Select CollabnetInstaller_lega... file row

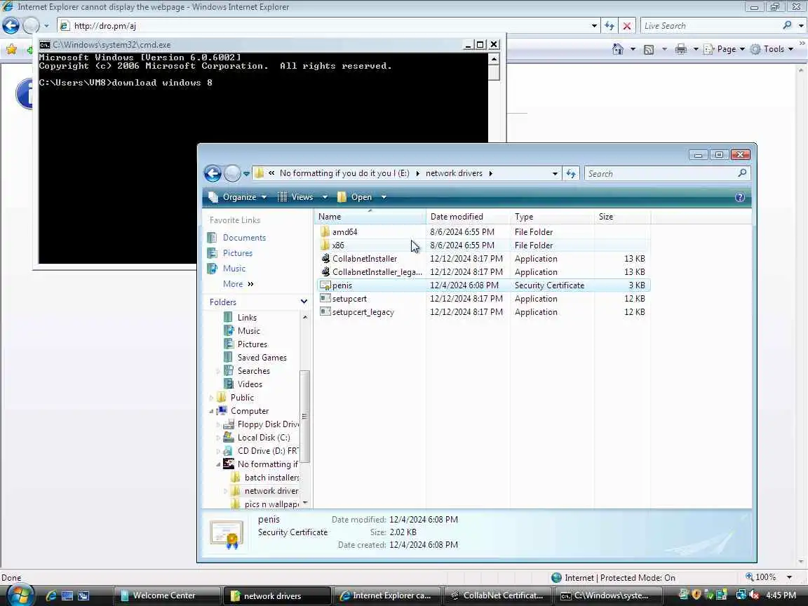(483, 272)
